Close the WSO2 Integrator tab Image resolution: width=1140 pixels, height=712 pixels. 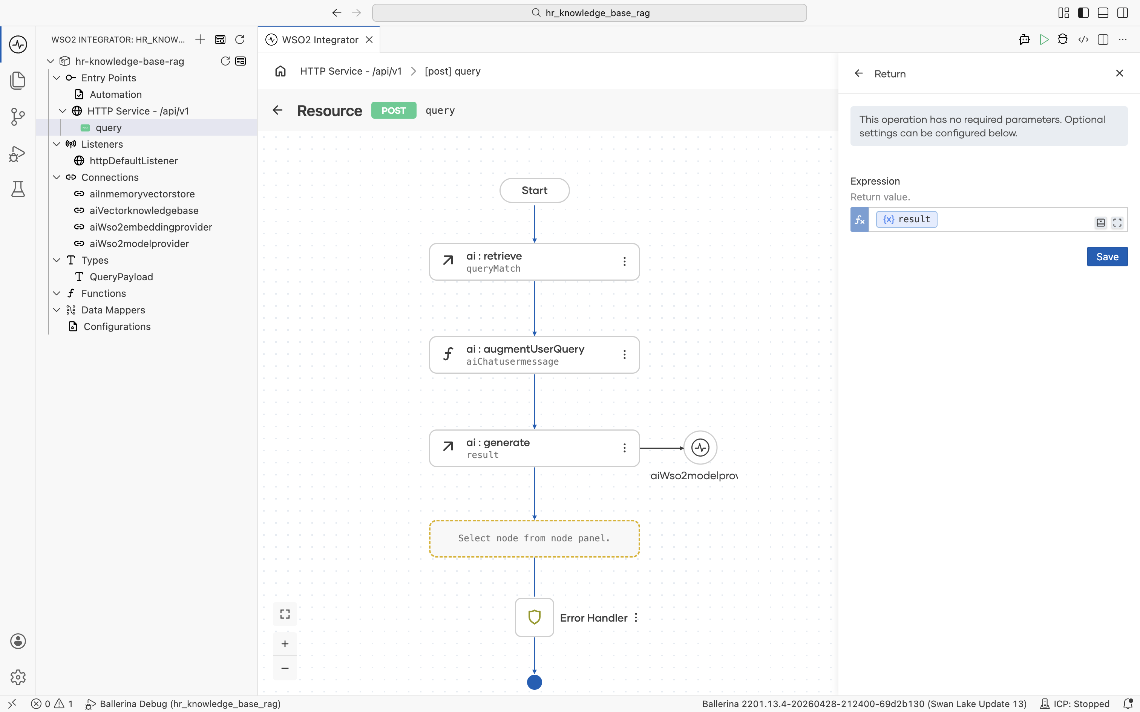(369, 40)
